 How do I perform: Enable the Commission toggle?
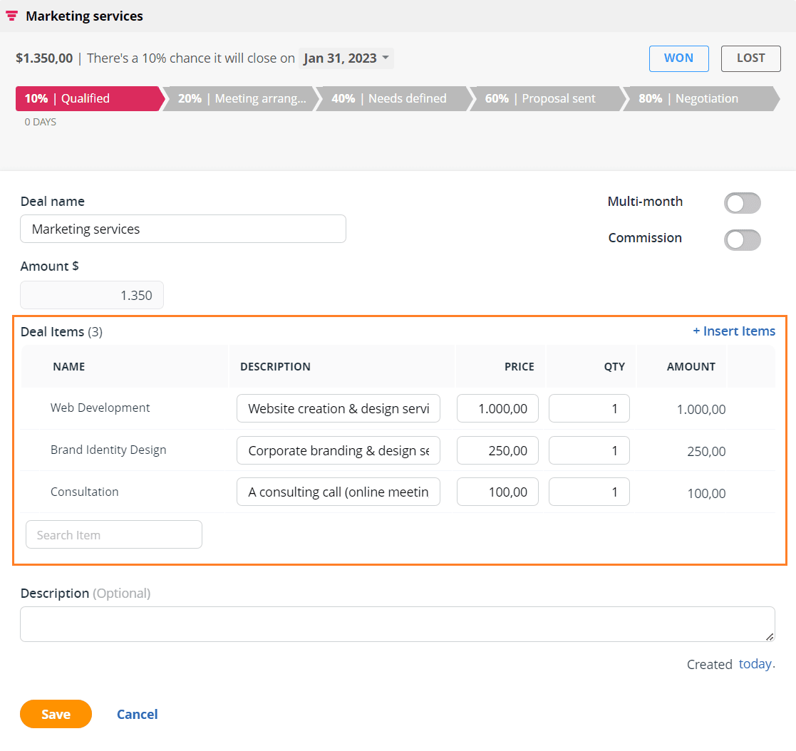click(x=742, y=239)
